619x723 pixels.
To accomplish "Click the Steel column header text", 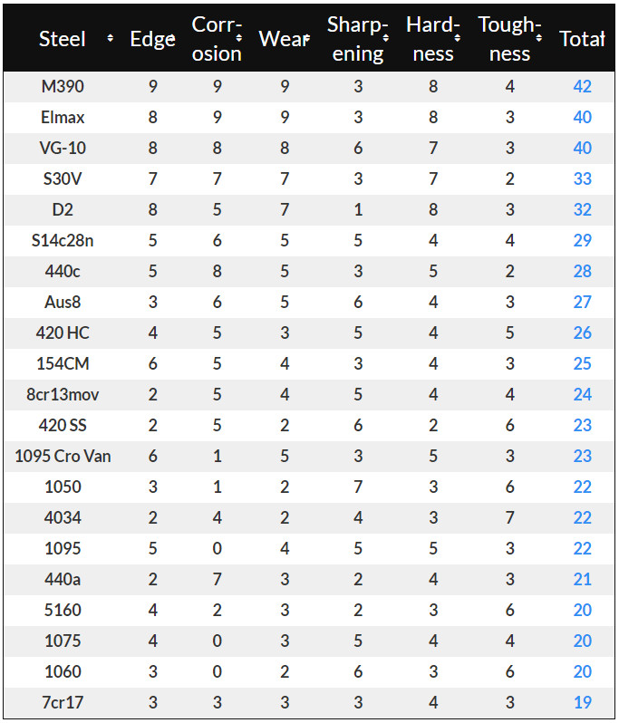I will pyautogui.click(x=63, y=39).
